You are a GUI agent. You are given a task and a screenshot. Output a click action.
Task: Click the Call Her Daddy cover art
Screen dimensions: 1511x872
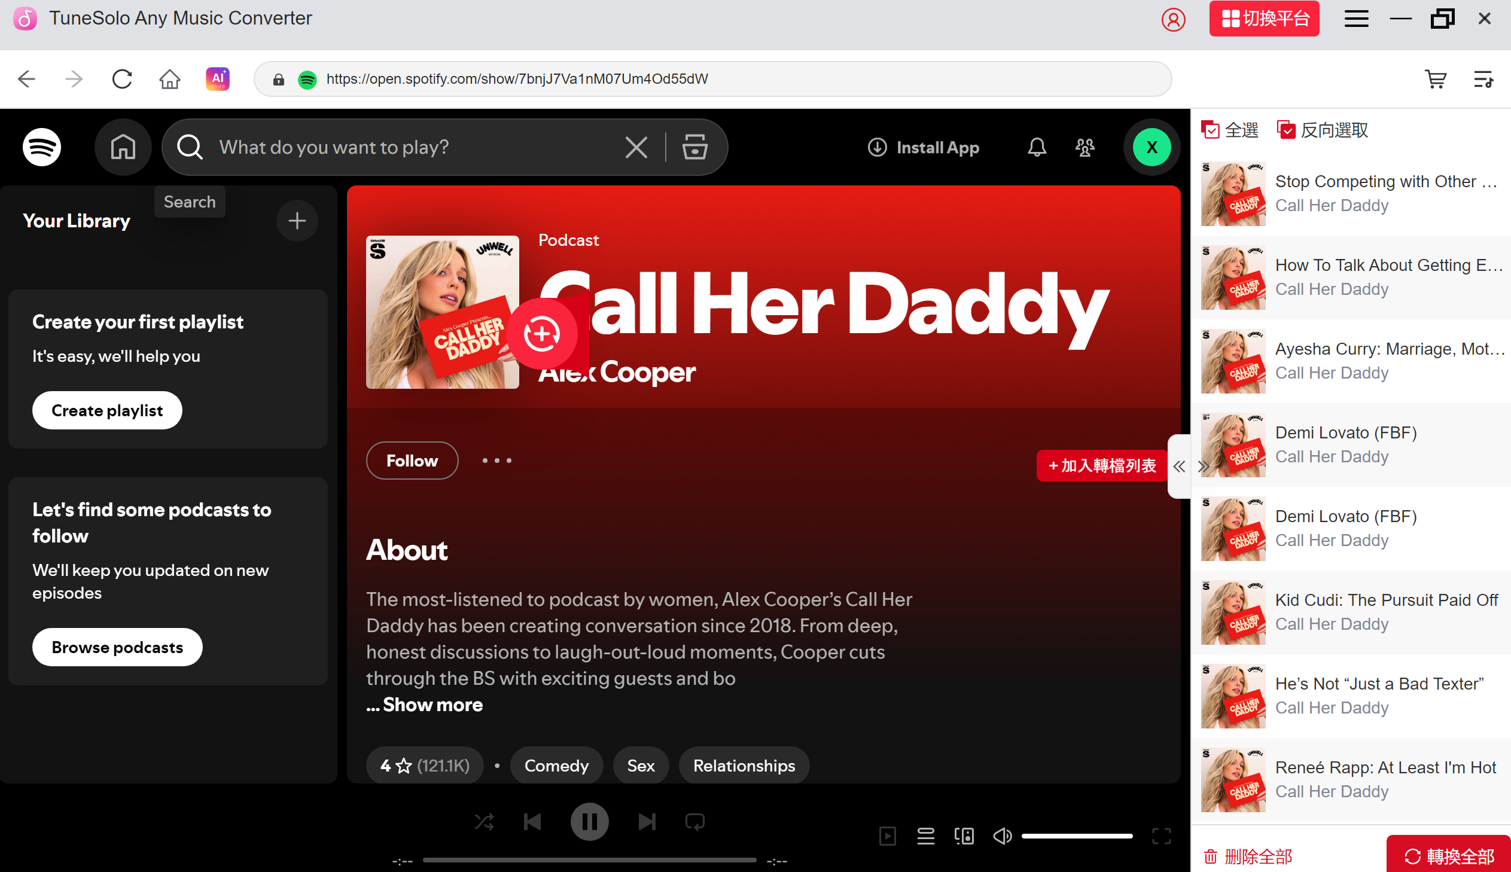[442, 312]
